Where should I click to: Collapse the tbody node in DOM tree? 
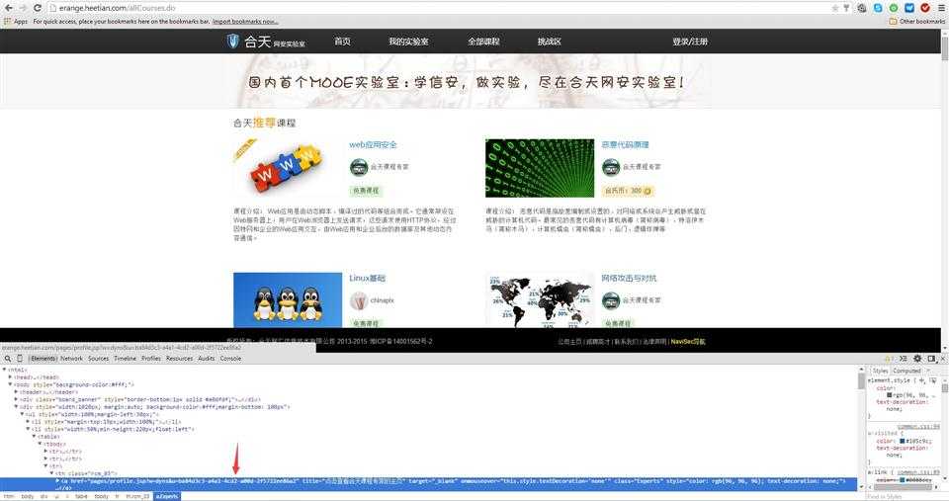pos(40,444)
